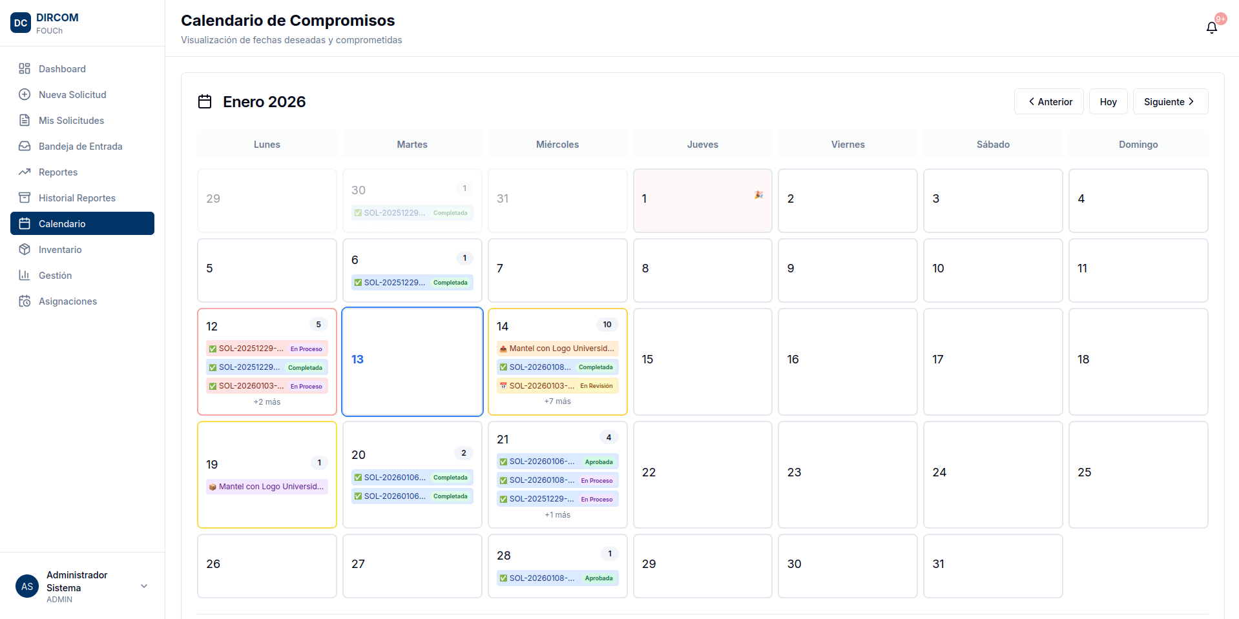Screen dimensions: 1239x619
Task: Go to previous month with Anterior
Action: click(x=1049, y=101)
